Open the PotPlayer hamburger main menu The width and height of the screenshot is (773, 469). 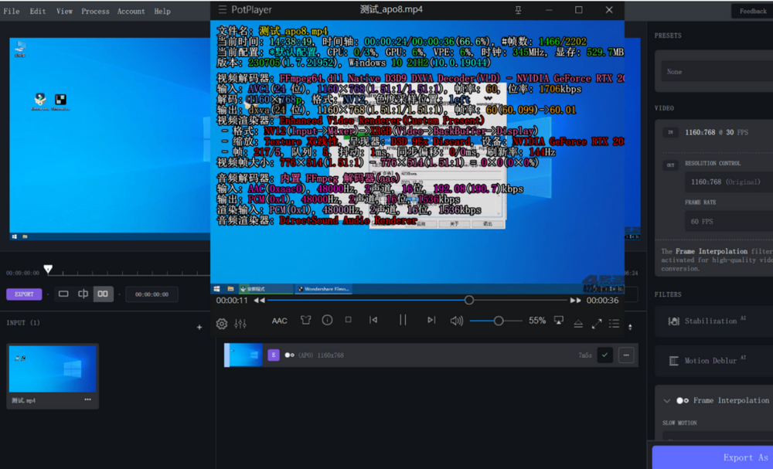click(223, 9)
